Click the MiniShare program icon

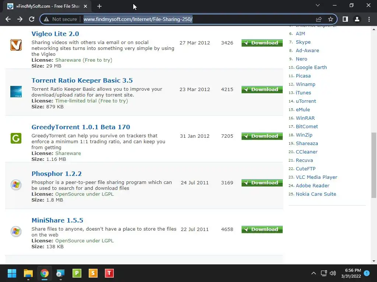click(x=16, y=231)
